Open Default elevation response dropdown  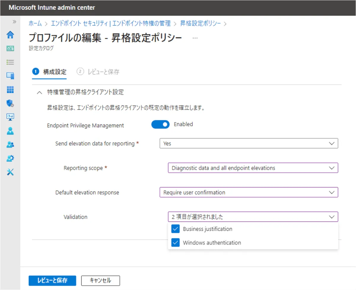[249, 193]
